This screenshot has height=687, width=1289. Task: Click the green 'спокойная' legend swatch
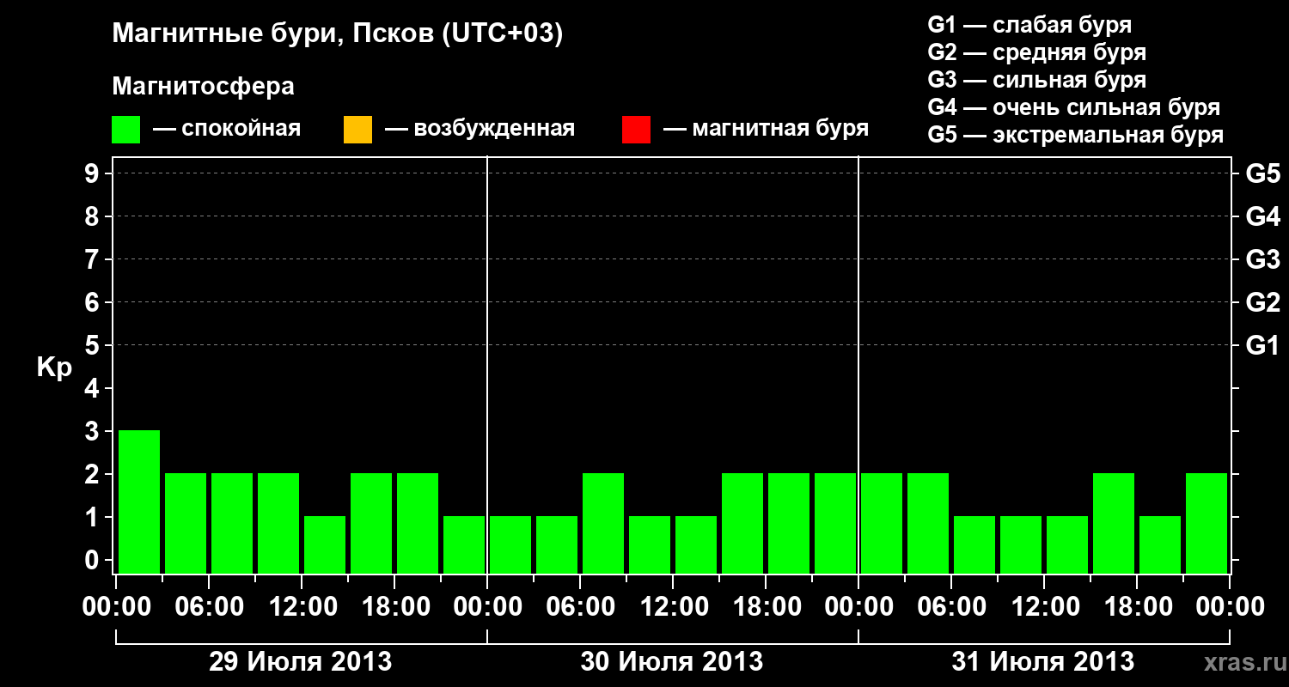(126, 130)
